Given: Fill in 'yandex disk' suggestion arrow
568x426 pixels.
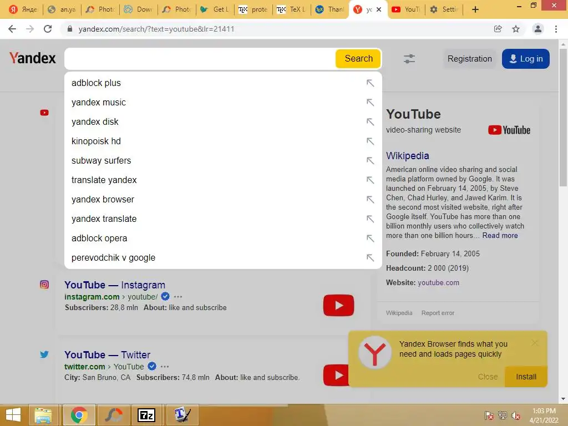Looking at the screenshot, I should click(x=370, y=121).
